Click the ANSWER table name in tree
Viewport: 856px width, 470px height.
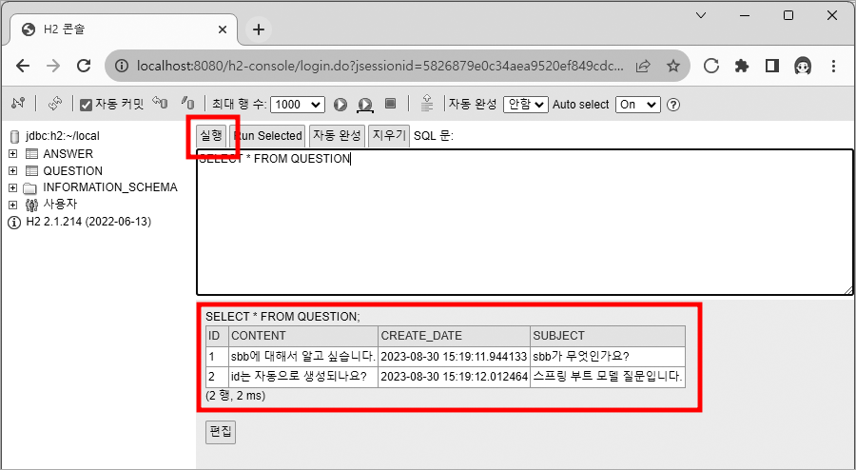(x=68, y=154)
